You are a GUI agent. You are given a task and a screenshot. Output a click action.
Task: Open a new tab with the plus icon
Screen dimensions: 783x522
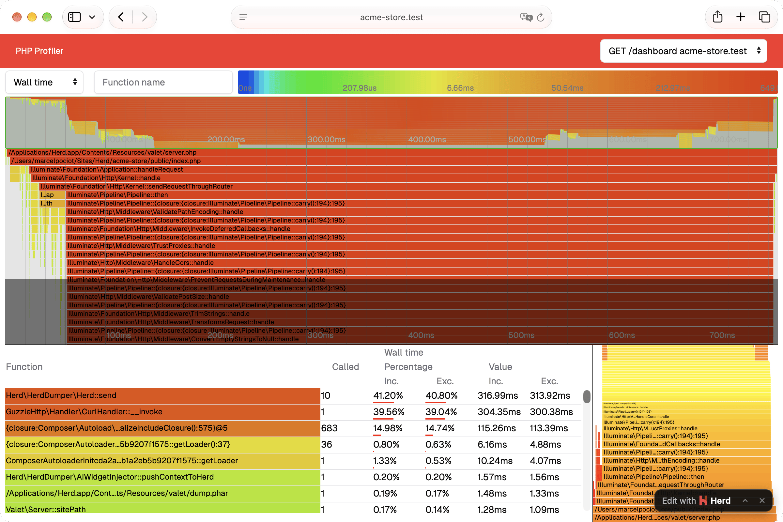[741, 17]
